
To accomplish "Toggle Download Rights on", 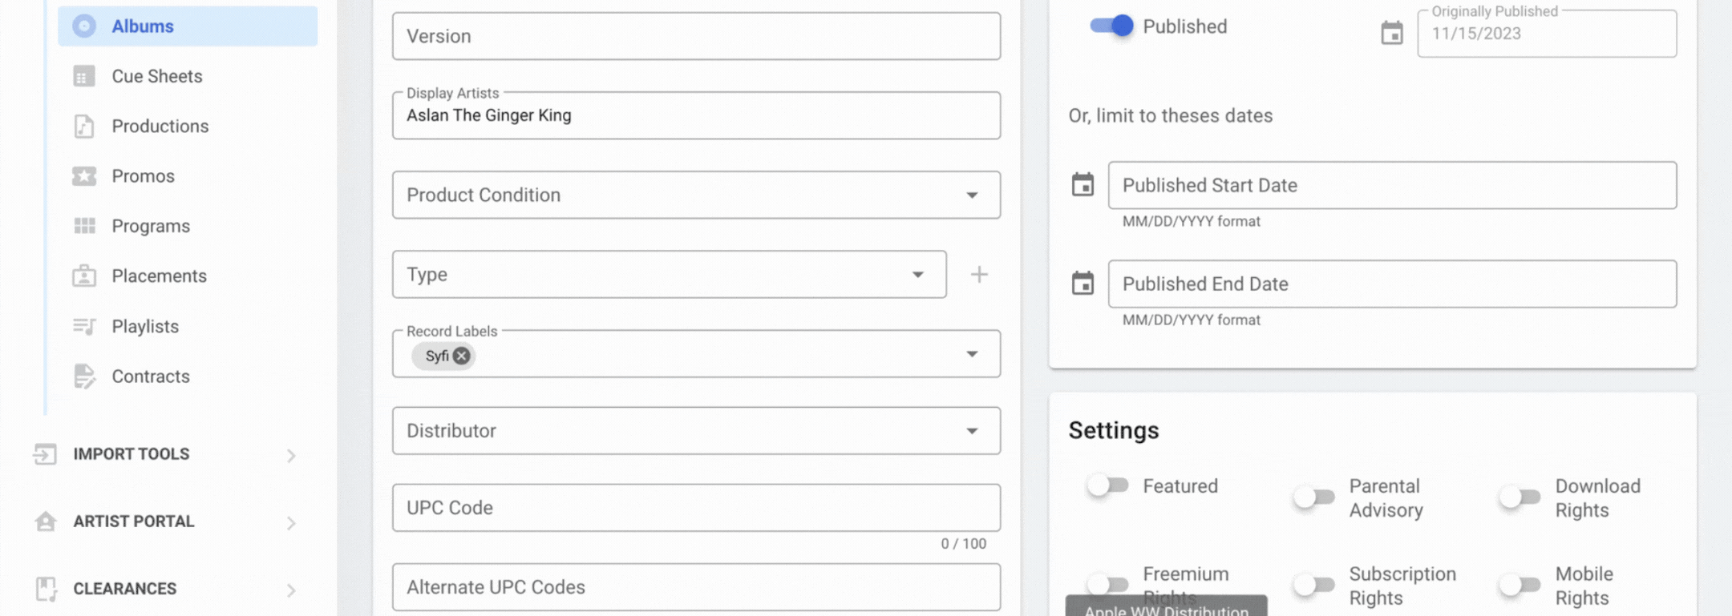I will coord(1520,497).
